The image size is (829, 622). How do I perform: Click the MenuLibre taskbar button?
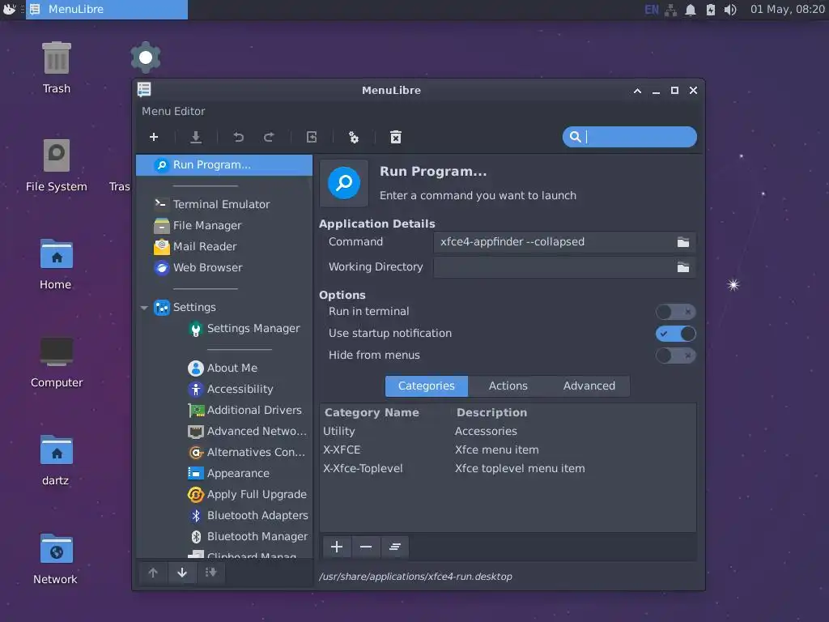tap(107, 10)
